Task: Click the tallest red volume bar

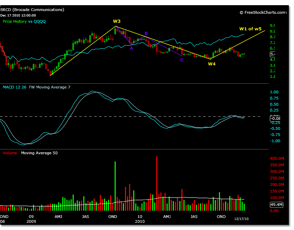Action: [157, 183]
